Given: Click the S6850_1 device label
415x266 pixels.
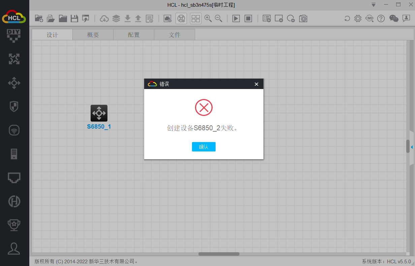Looking at the screenshot, I should click(99, 127).
